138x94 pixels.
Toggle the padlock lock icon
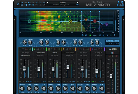[40, 5]
